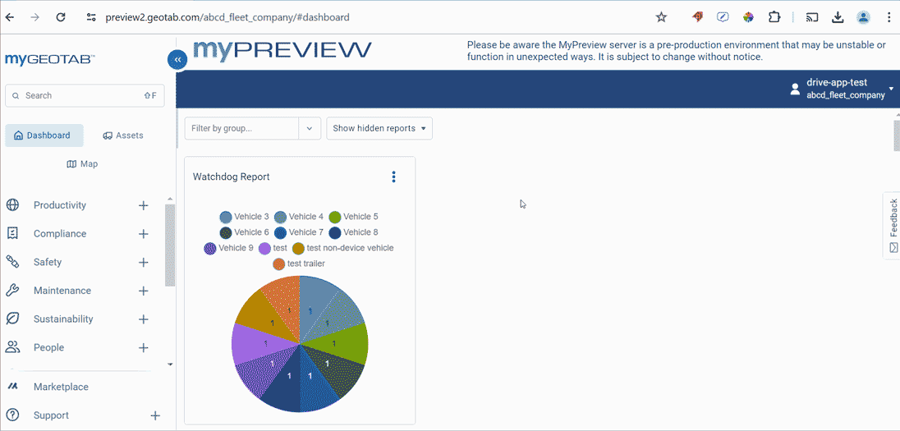Expand the Support menu with plus
This screenshot has height=431, width=900.
tap(155, 415)
